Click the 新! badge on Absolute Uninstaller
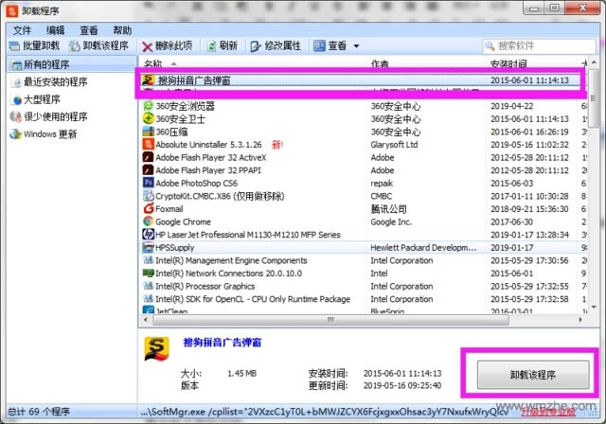The height and width of the screenshot is (424, 606). 277,145
